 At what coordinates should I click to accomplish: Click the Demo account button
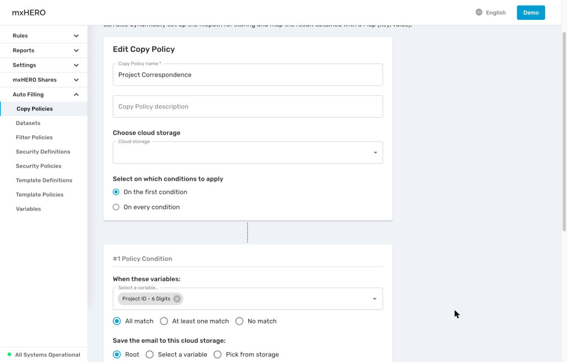(x=531, y=12)
